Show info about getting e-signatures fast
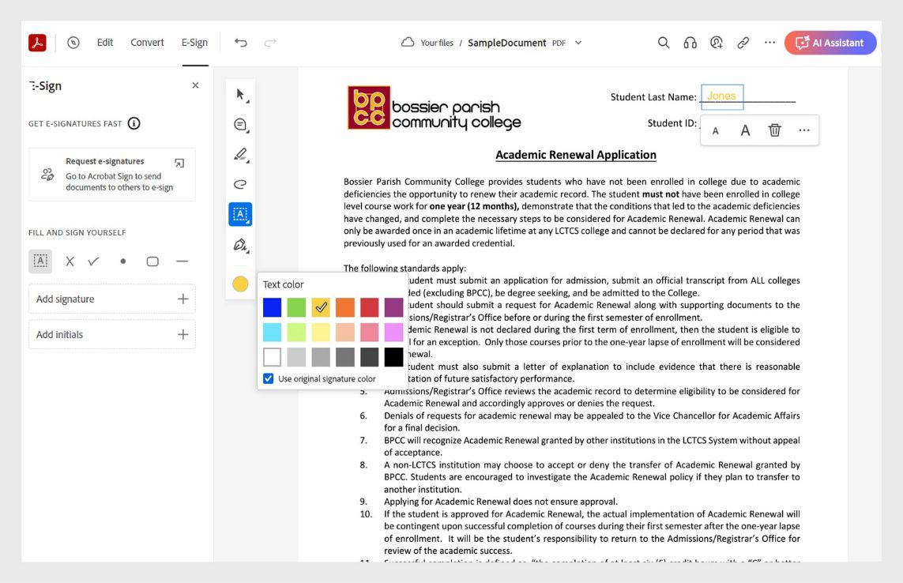This screenshot has width=903, height=583. pos(134,123)
